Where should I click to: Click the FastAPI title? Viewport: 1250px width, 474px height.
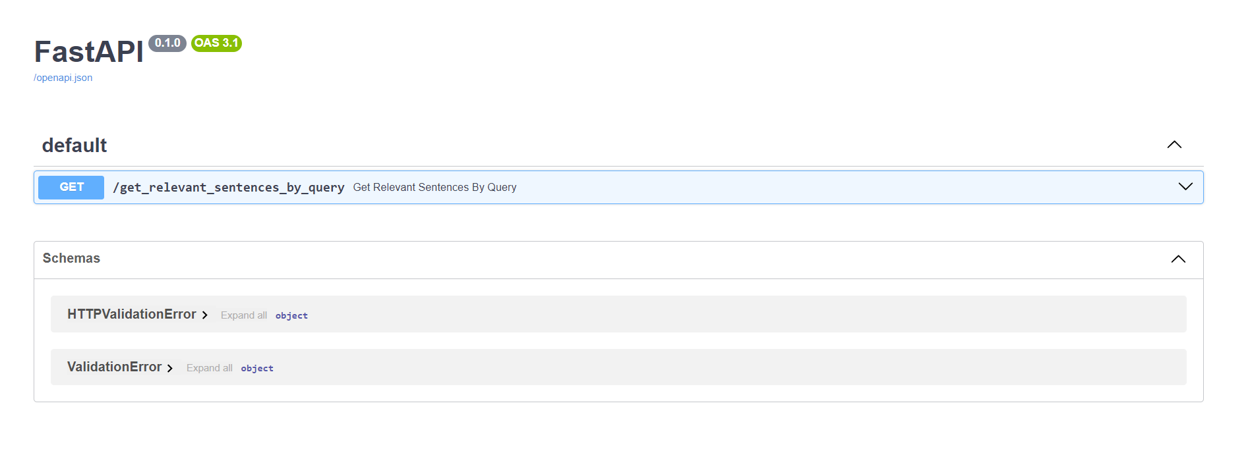(x=89, y=52)
